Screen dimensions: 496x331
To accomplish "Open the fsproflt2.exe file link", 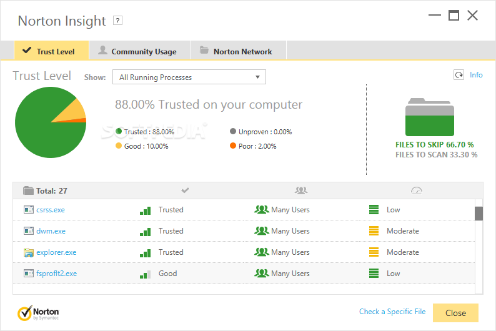I will 57,274.
